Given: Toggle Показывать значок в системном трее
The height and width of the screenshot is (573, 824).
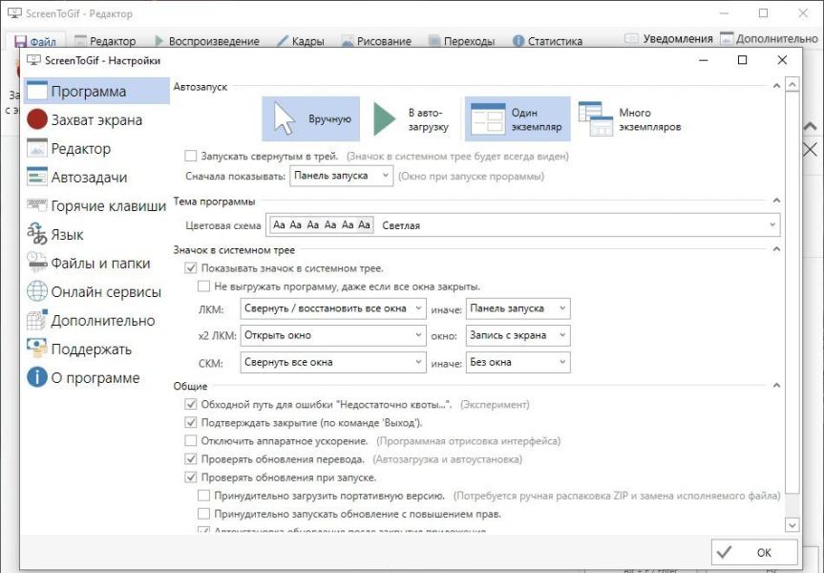Looking at the screenshot, I should coord(190,268).
